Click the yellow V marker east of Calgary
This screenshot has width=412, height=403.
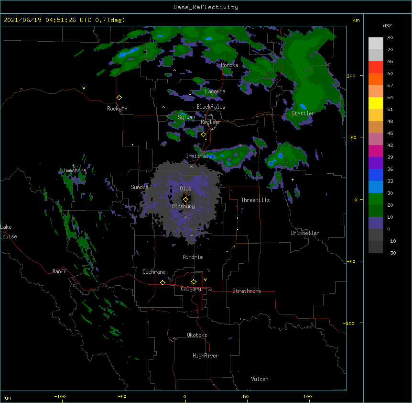click(x=205, y=280)
